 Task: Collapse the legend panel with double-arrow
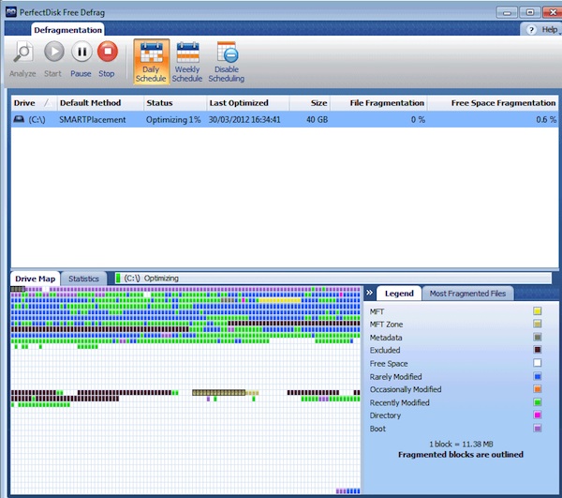[370, 293]
